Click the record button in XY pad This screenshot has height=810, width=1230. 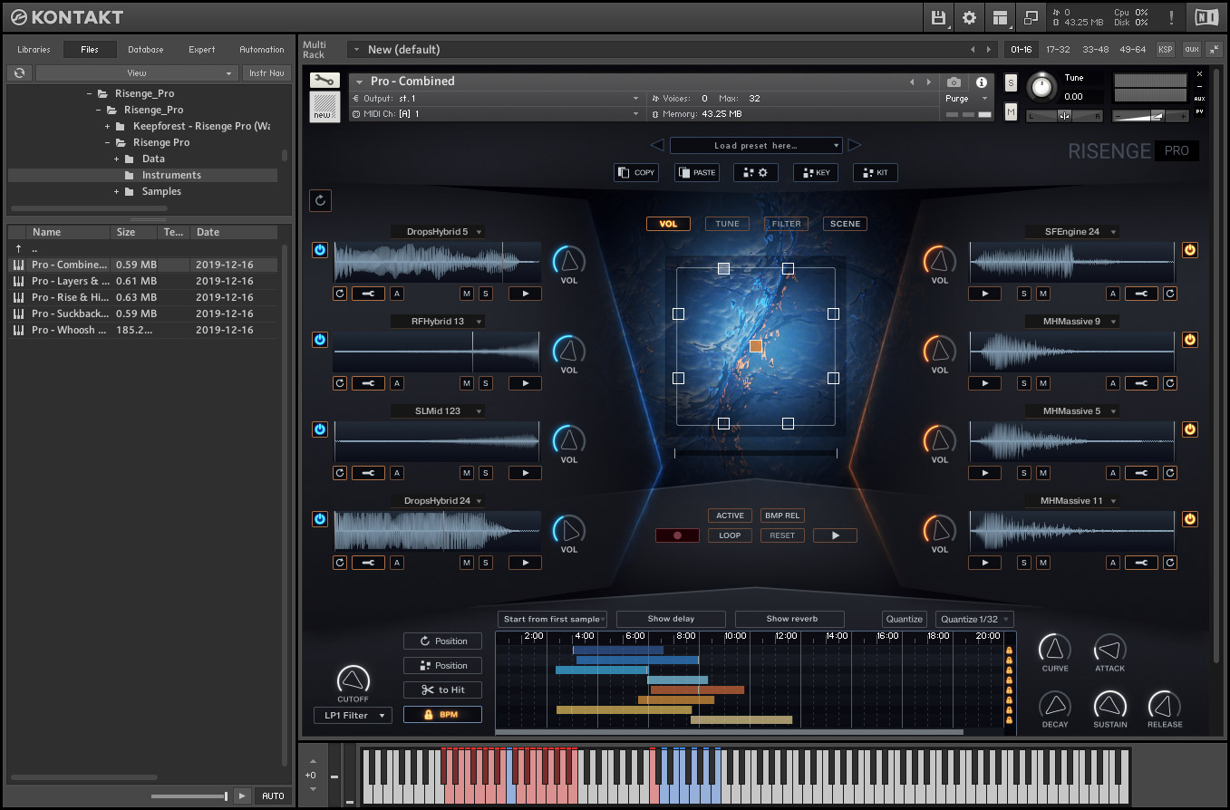pos(677,535)
